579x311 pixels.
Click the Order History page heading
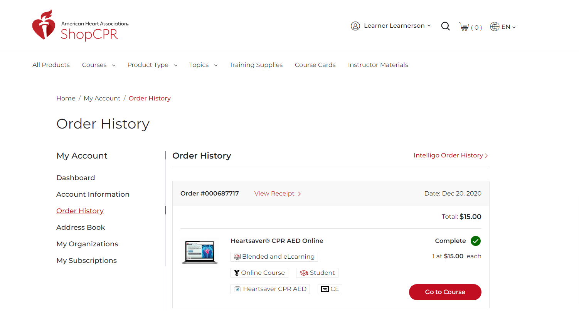(x=103, y=124)
